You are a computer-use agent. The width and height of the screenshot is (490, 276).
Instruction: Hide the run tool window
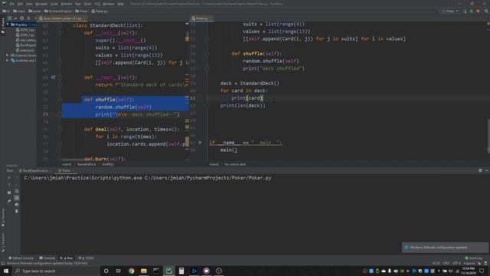coord(487,170)
